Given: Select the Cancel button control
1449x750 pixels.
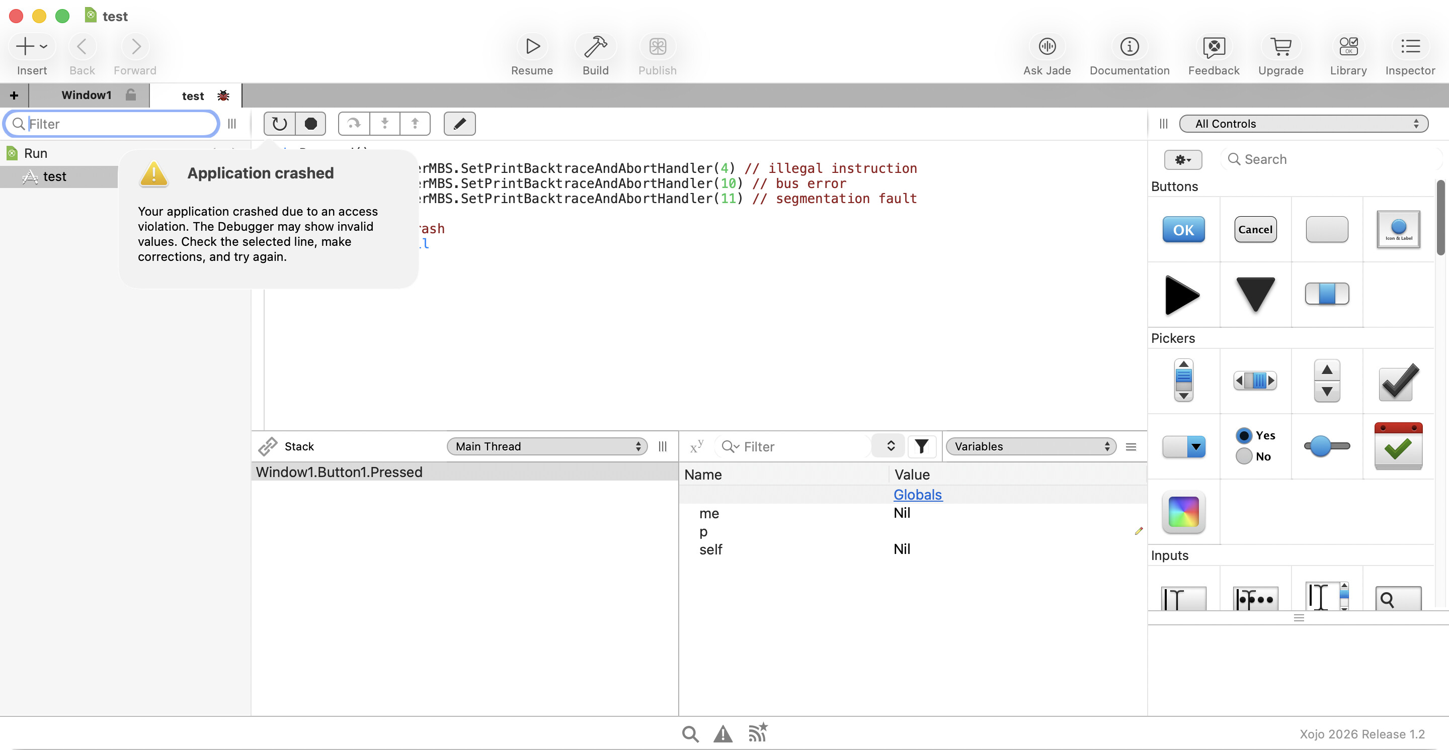Looking at the screenshot, I should 1255,229.
